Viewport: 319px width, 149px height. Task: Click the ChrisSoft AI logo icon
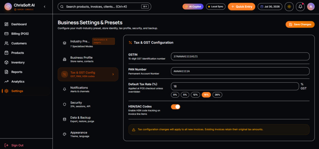pyautogui.click(x=8, y=6)
